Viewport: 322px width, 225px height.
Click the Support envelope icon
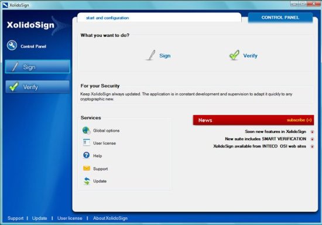pyautogui.click(x=87, y=168)
